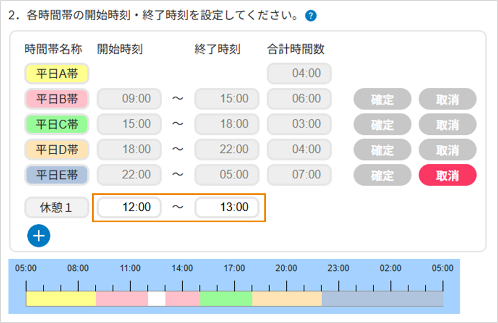Click 平日C帯 end time 18:00 field
Viewport: 498px width, 323px height.
pyautogui.click(x=227, y=124)
